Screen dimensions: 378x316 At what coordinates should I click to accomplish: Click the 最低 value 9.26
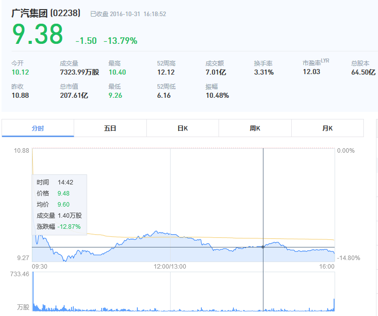point(115,96)
